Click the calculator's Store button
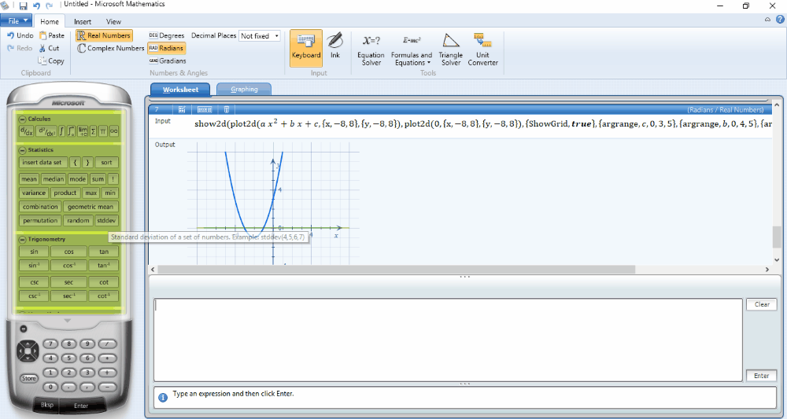The height and width of the screenshot is (419, 787). click(28, 378)
